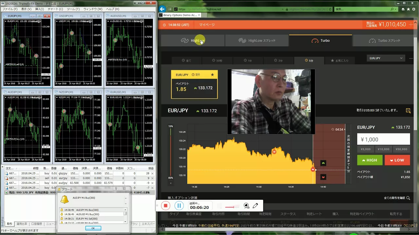Click the alert list scrollbar
Image resolution: width=419 pixels, height=235 pixels.
pos(125,215)
